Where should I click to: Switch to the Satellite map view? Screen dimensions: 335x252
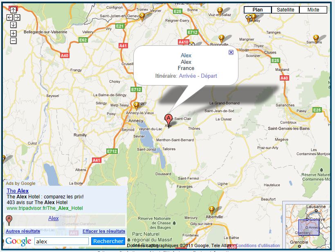point(285,10)
